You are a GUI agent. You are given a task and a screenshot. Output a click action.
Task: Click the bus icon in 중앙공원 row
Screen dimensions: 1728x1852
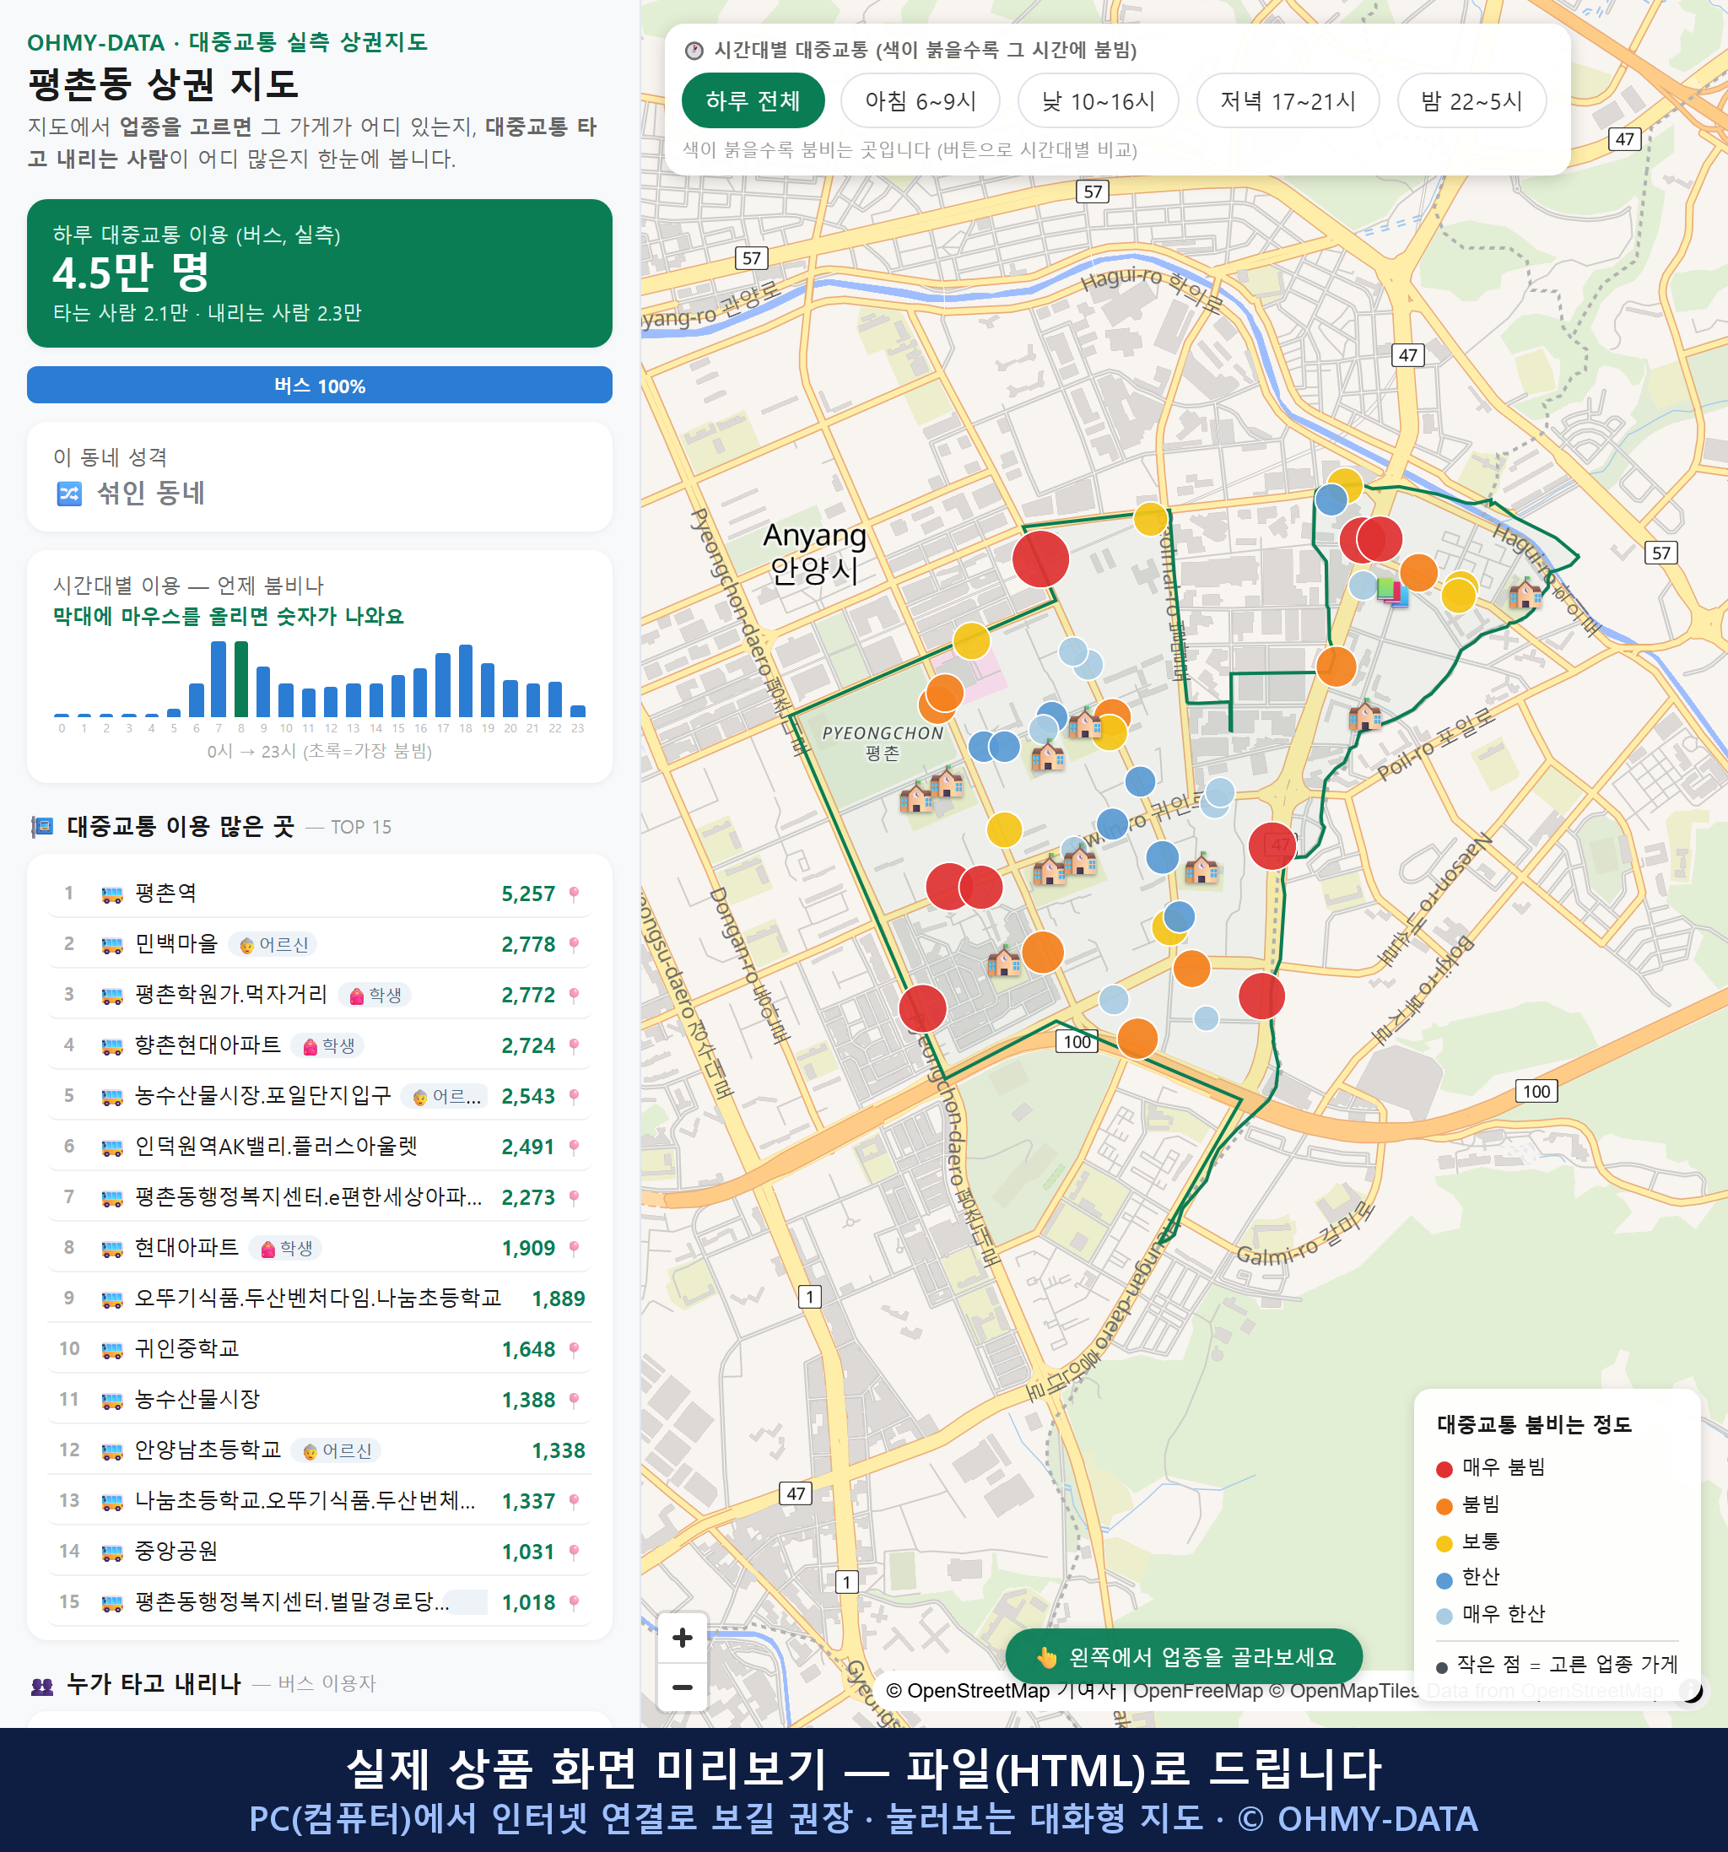point(111,1552)
